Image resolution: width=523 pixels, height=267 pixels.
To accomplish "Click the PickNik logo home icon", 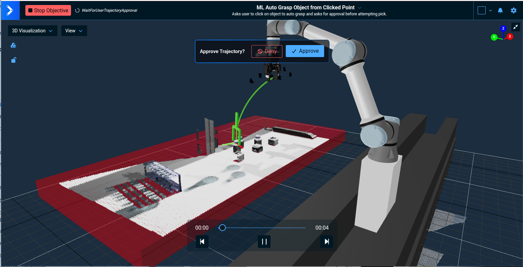I will point(10,10).
